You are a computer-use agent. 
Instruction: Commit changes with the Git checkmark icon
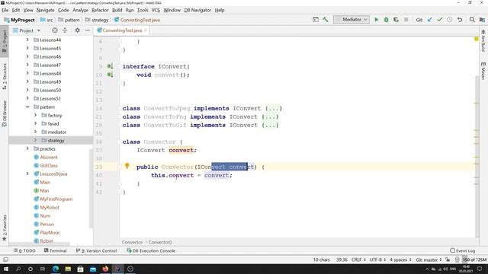[440, 20]
